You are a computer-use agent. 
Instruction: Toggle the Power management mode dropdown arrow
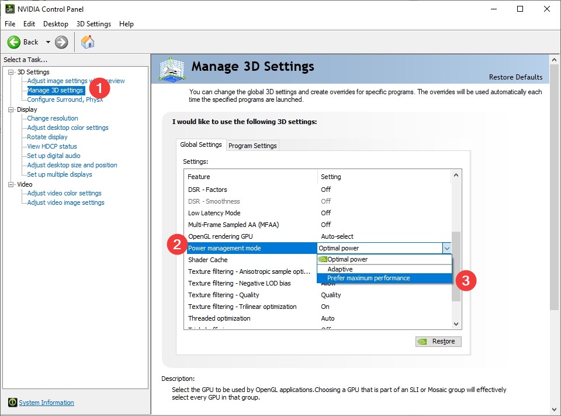tap(447, 248)
